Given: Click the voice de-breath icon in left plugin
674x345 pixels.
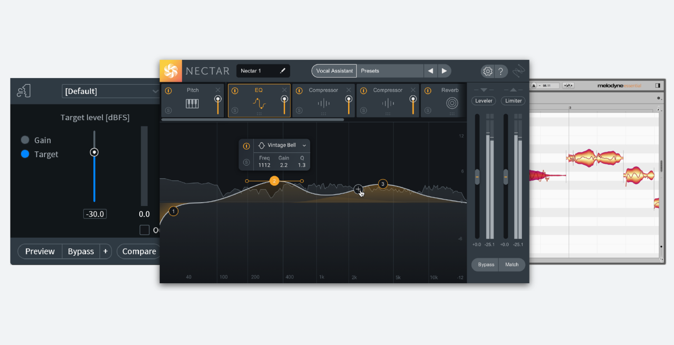Looking at the screenshot, I should point(23,91).
